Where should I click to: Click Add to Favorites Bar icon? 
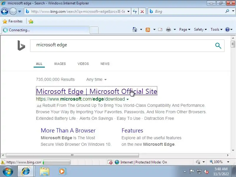[x=31, y=21]
